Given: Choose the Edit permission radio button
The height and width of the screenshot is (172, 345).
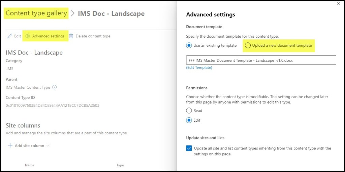Looking at the screenshot, I should pos(189,120).
